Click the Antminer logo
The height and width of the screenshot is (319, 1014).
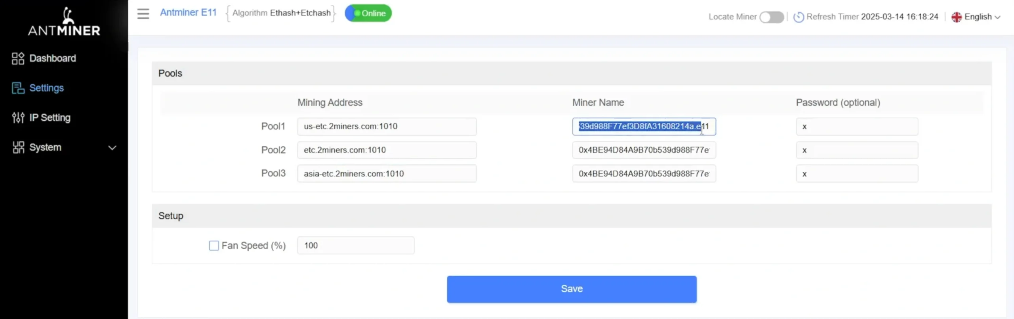(64, 21)
